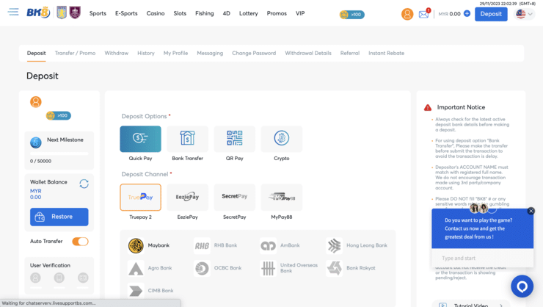Select Maybank
This screenshot has height=307, width=543.
point(149,245)
